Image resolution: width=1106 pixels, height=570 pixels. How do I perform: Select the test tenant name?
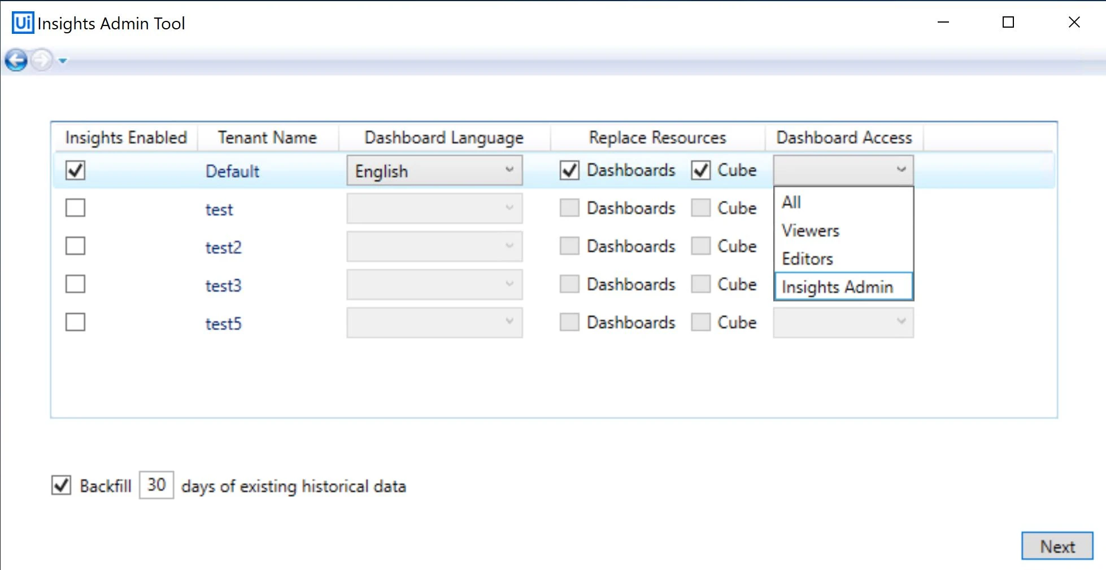click(x=219, y=209)
